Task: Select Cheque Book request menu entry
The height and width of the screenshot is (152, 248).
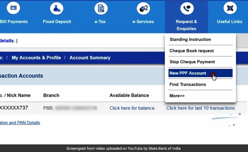Action: [x=192, y=51]
